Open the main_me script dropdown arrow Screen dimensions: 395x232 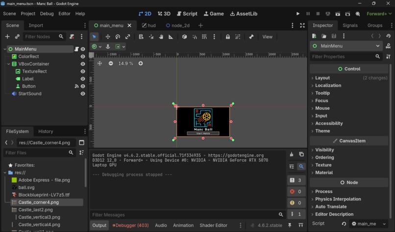pos(384,224)
